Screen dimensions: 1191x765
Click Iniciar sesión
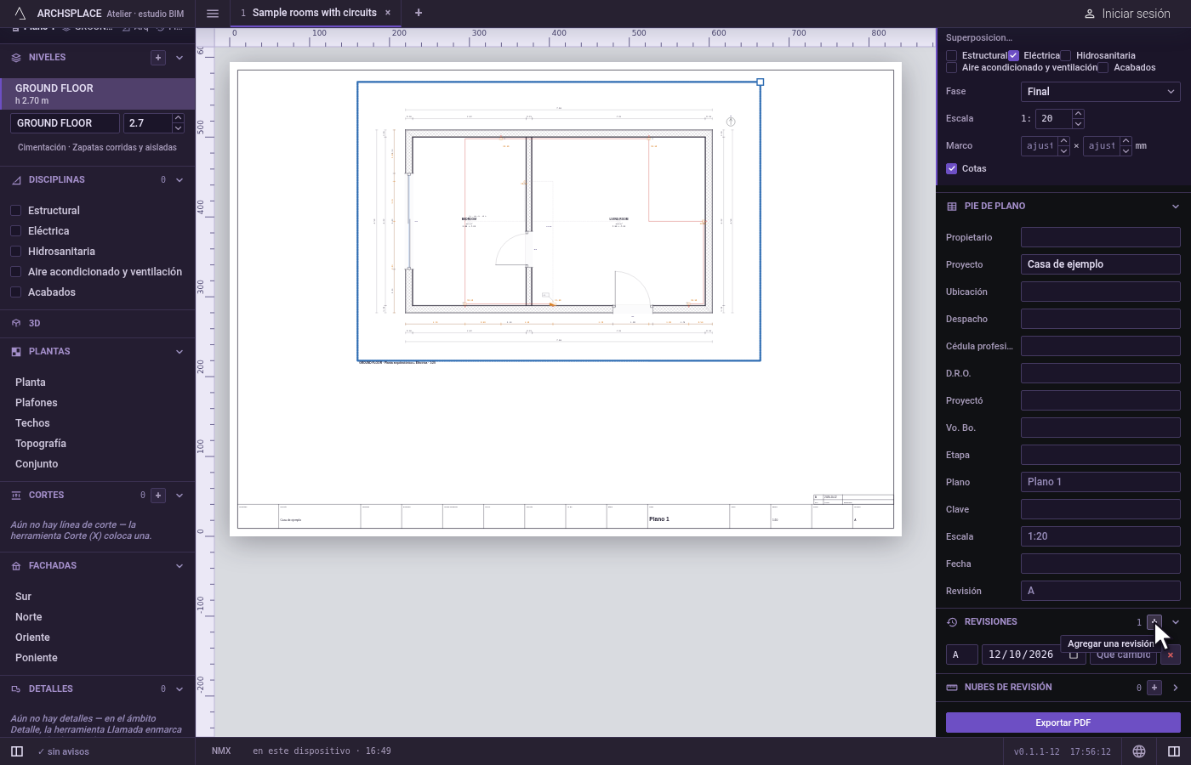pyautogui.click(x=1127, y=14)
